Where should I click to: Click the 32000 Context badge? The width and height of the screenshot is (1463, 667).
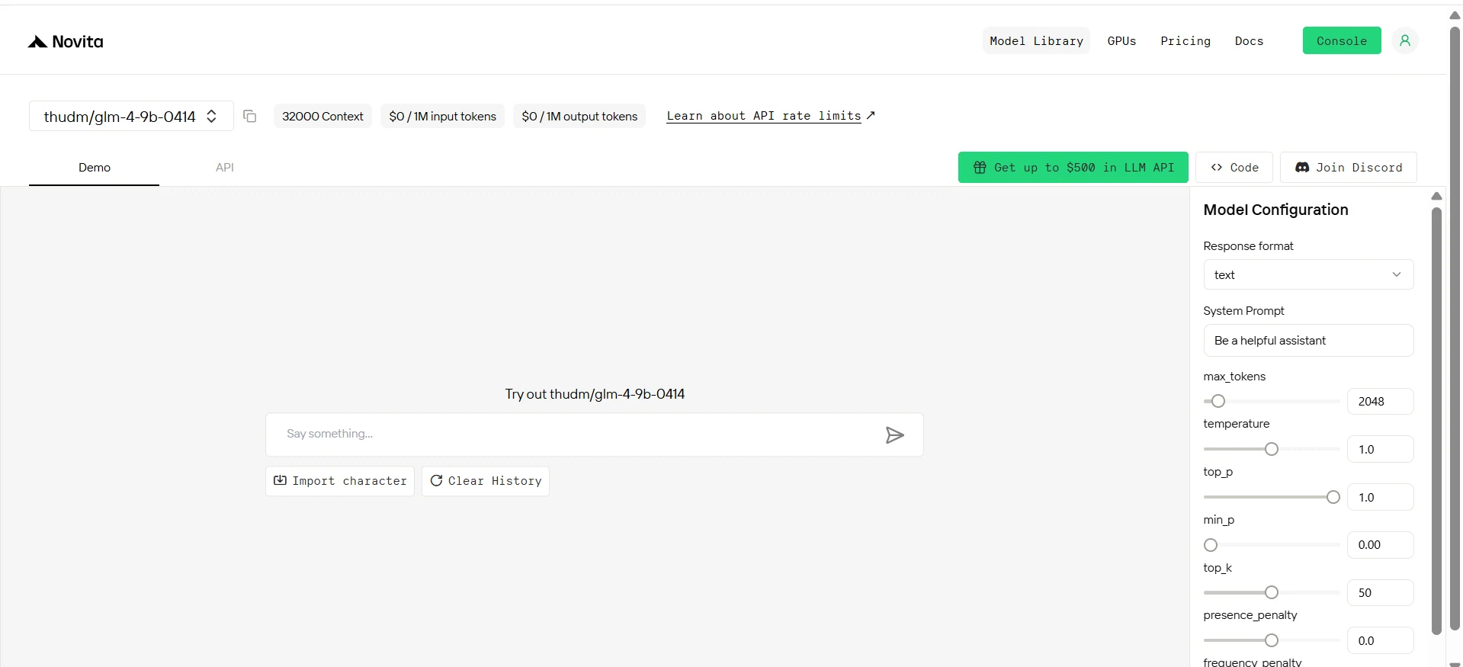(x=322, y=116)
